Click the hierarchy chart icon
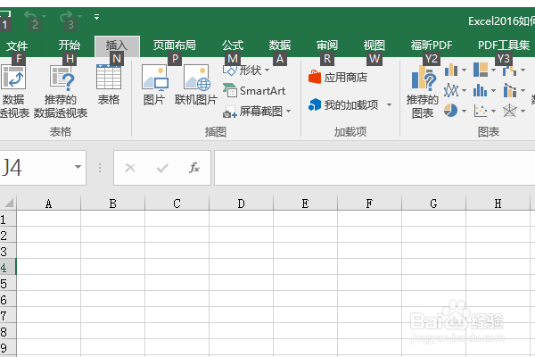535x357 pixels. 481,70
